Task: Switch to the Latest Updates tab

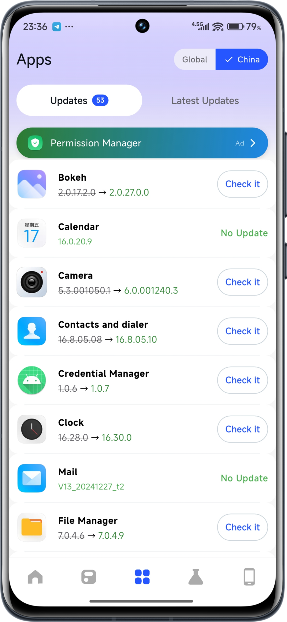Action: 205,101
